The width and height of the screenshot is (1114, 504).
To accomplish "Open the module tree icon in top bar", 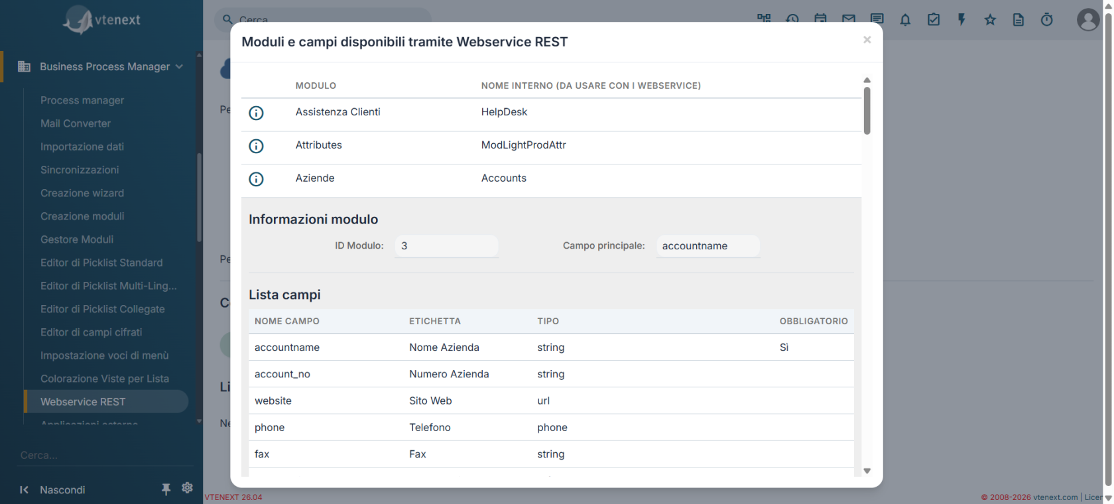I will click(764, 19).
